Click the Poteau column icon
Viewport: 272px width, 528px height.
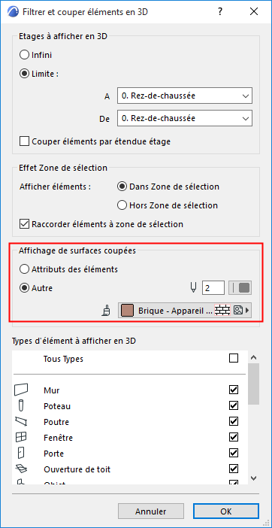(x=21, y=405)
